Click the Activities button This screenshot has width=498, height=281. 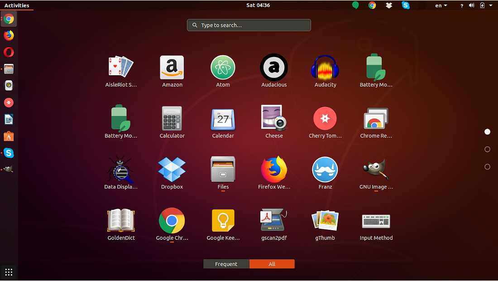[16, 5]
